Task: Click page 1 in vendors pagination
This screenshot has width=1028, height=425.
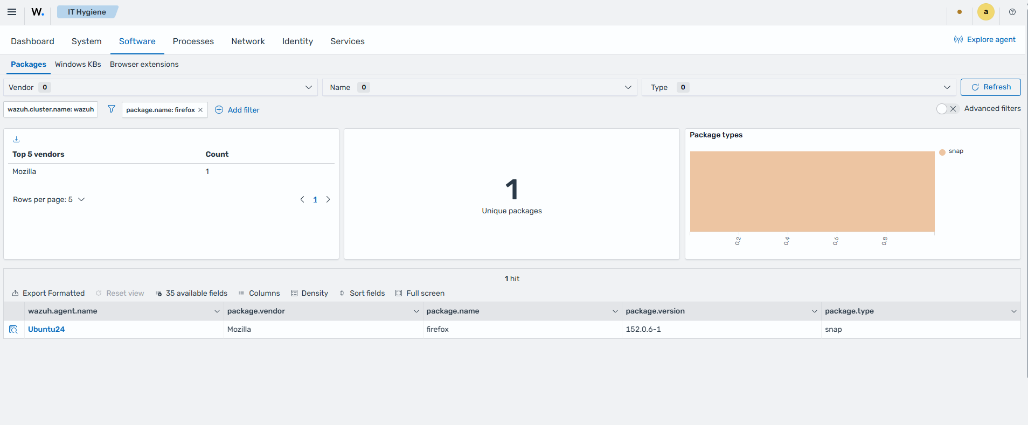Action: pos(315,199)
